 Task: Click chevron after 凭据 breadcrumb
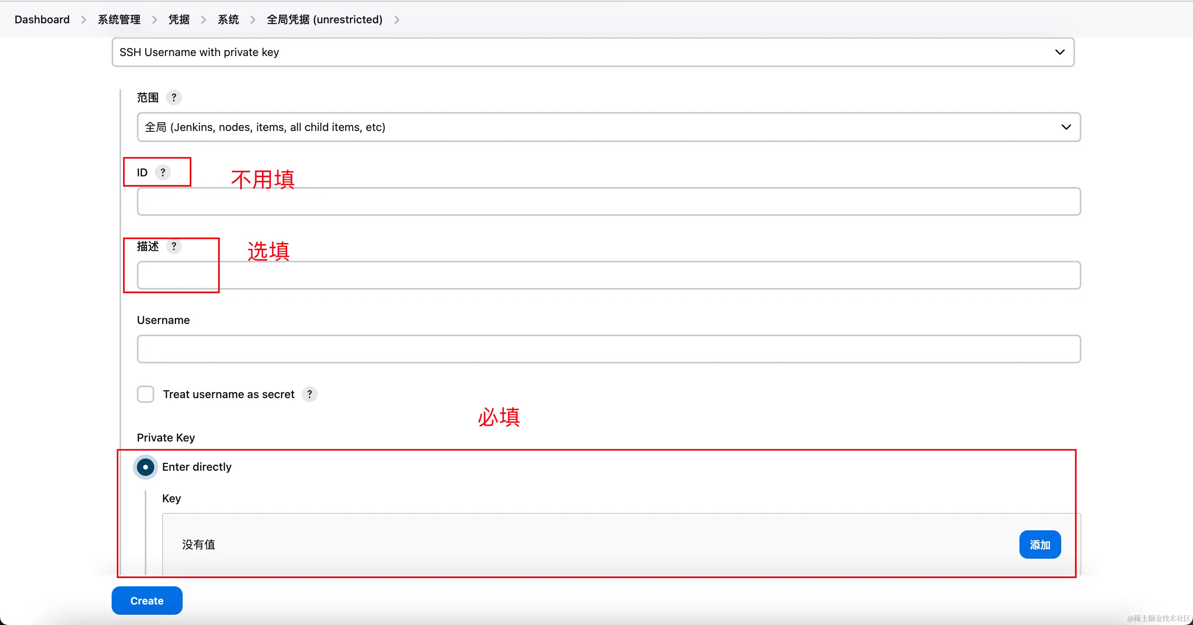[x=203, y=20]
